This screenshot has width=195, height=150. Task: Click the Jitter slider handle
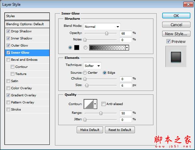click(x=85, y=120)
